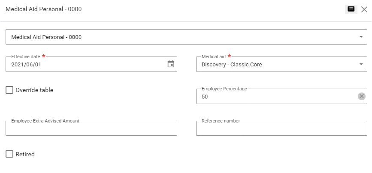Close the Medical Aid Personal dialog
The width and height of the screenshot is (372, 173).
point(364,9)
